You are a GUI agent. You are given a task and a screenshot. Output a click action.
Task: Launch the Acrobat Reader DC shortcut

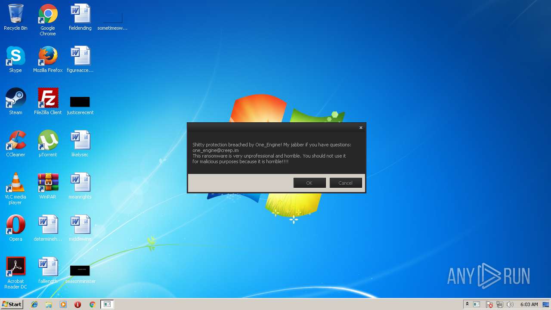(15, 273)
